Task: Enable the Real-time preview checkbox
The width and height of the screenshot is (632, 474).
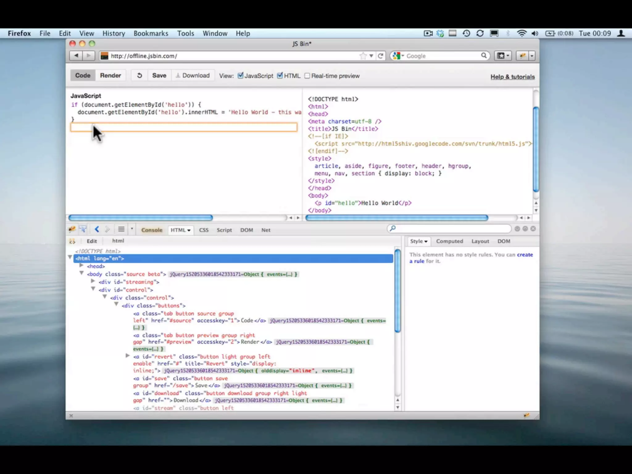Action: (307, 76)
